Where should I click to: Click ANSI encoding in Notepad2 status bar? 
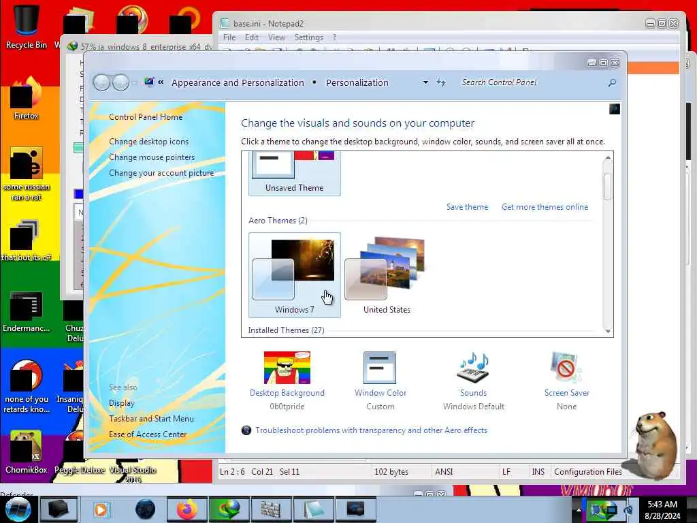[x=444, y=472]
